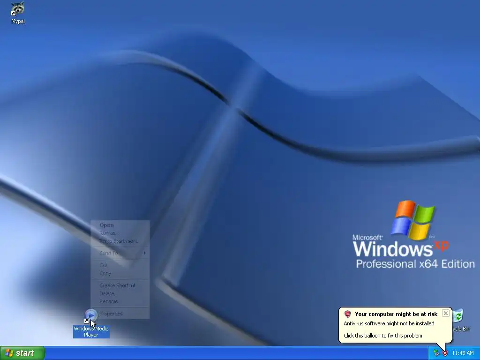This screenshot has height=360, width=480.
Task: Click the network connection tray icon
Action: tap(436, 353)
